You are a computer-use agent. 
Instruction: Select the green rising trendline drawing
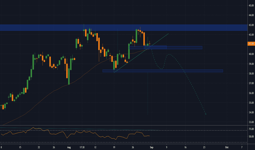[x=141, y=53]
